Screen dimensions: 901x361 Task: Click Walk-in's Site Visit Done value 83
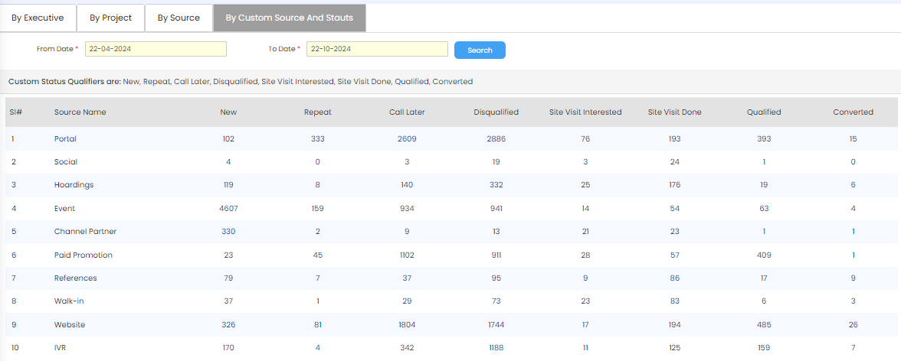click(x=674, y=301)
